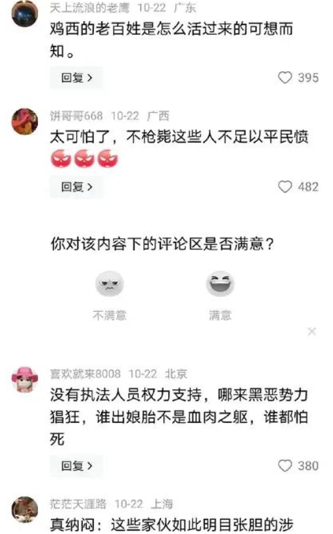Open avatar of 茫茫天涯路
Image resolution: width=333 pixels, height=534 pixels.
(x=25, y=510)
